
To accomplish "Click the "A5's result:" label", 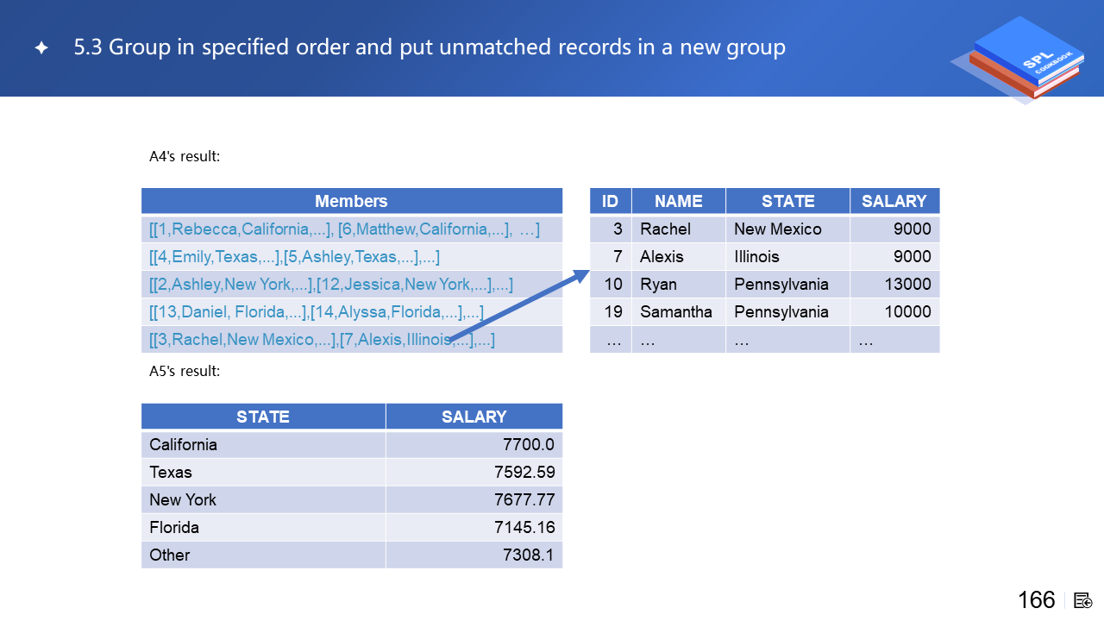I will coord(185,372).
